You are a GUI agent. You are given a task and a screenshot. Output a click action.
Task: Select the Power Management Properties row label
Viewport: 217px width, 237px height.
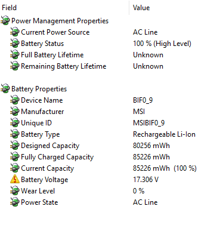[x=60, y=21]
